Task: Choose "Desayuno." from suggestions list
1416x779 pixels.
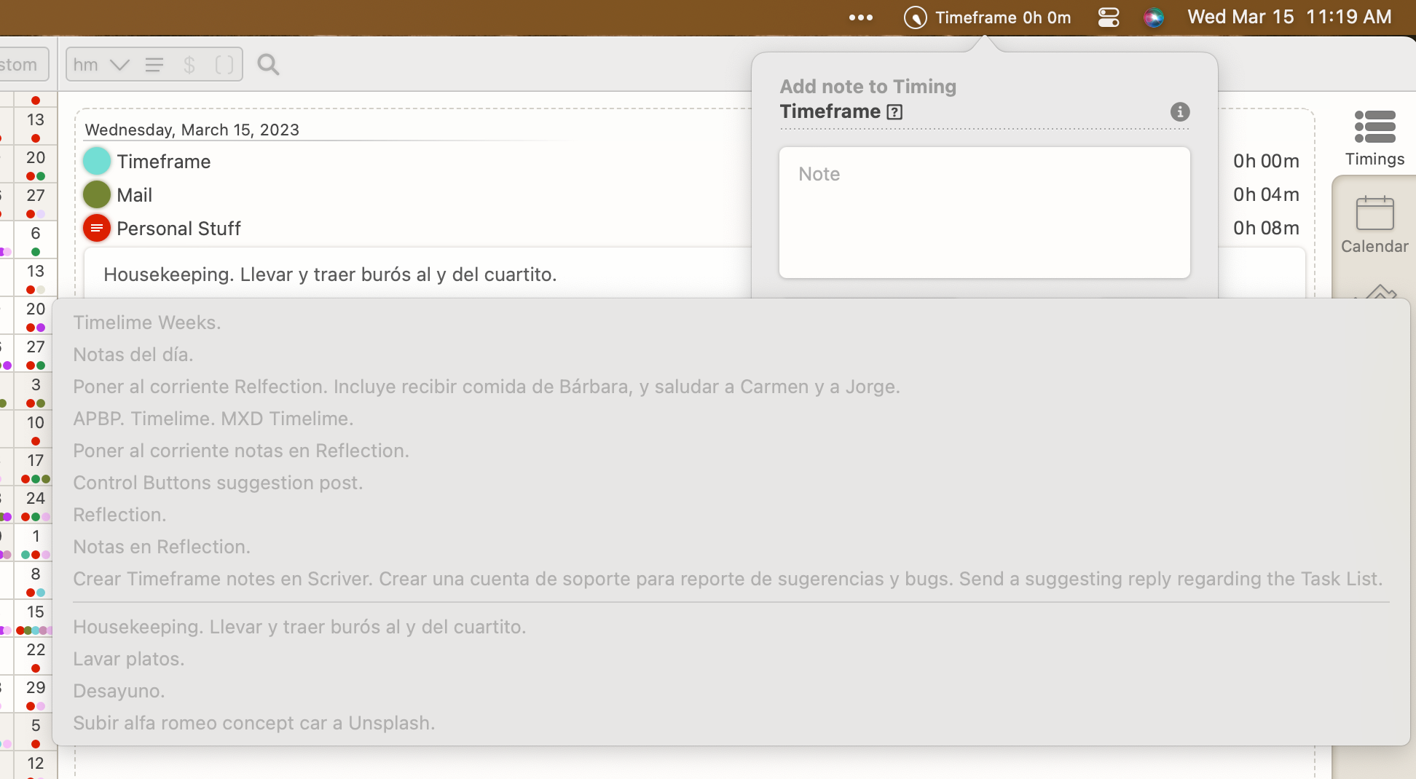Action: pos(119,691)
